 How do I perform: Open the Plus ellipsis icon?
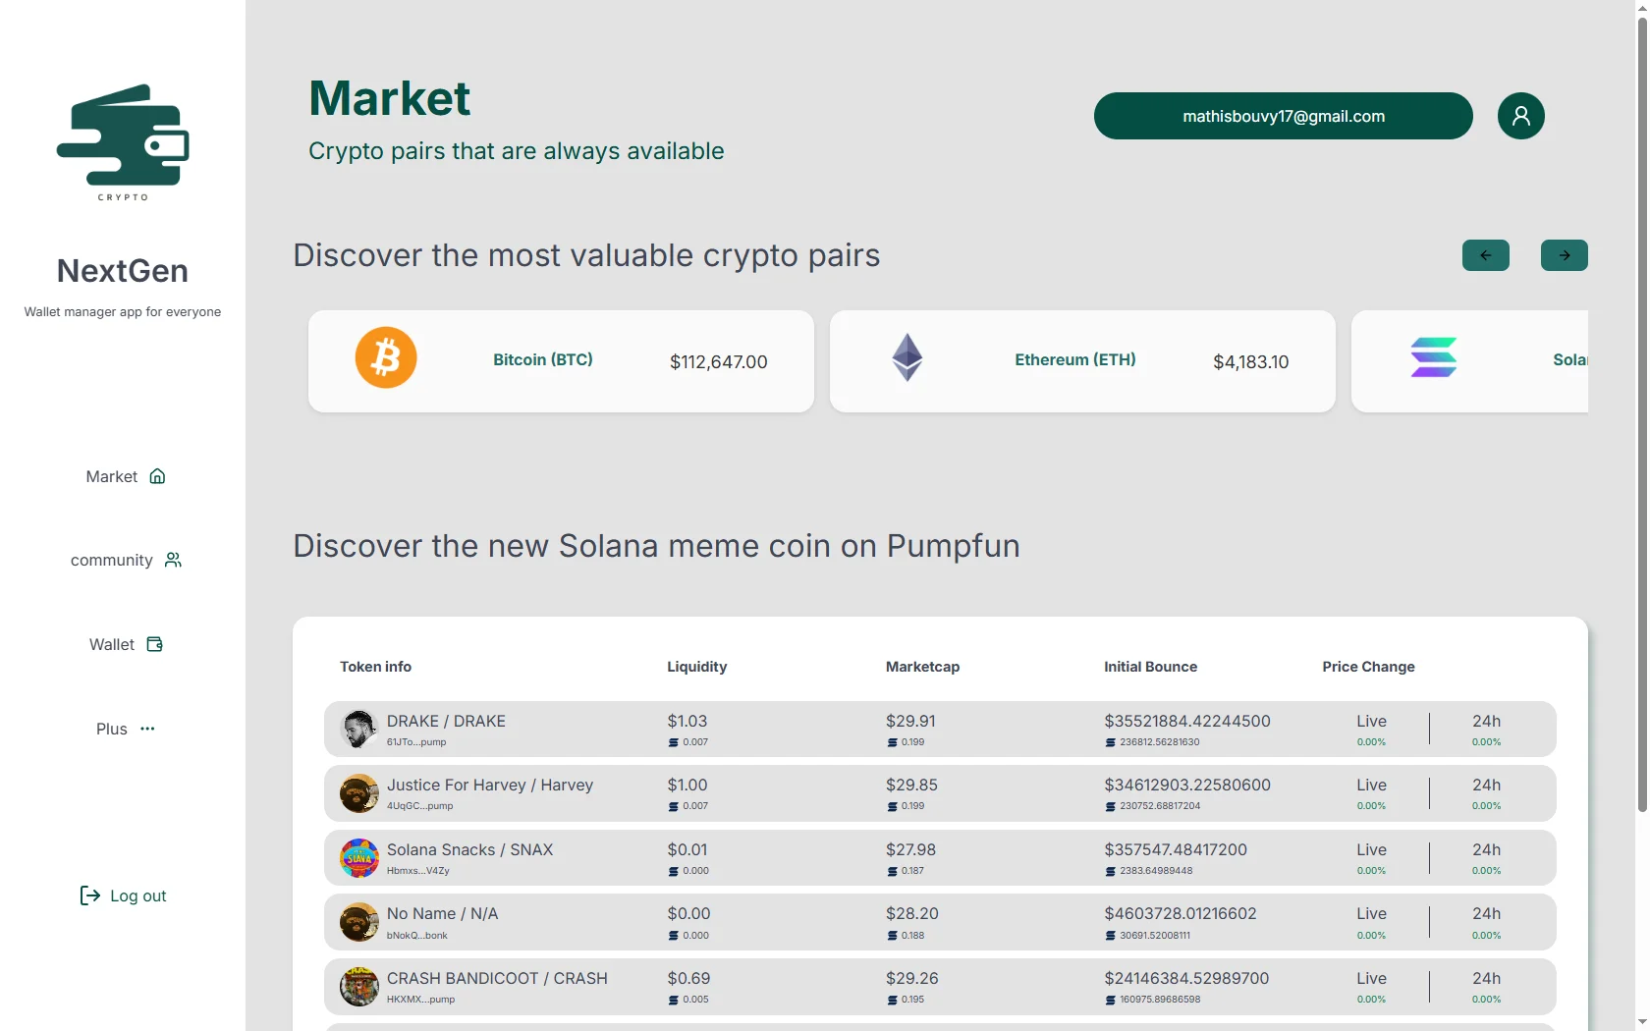point(148,729)
